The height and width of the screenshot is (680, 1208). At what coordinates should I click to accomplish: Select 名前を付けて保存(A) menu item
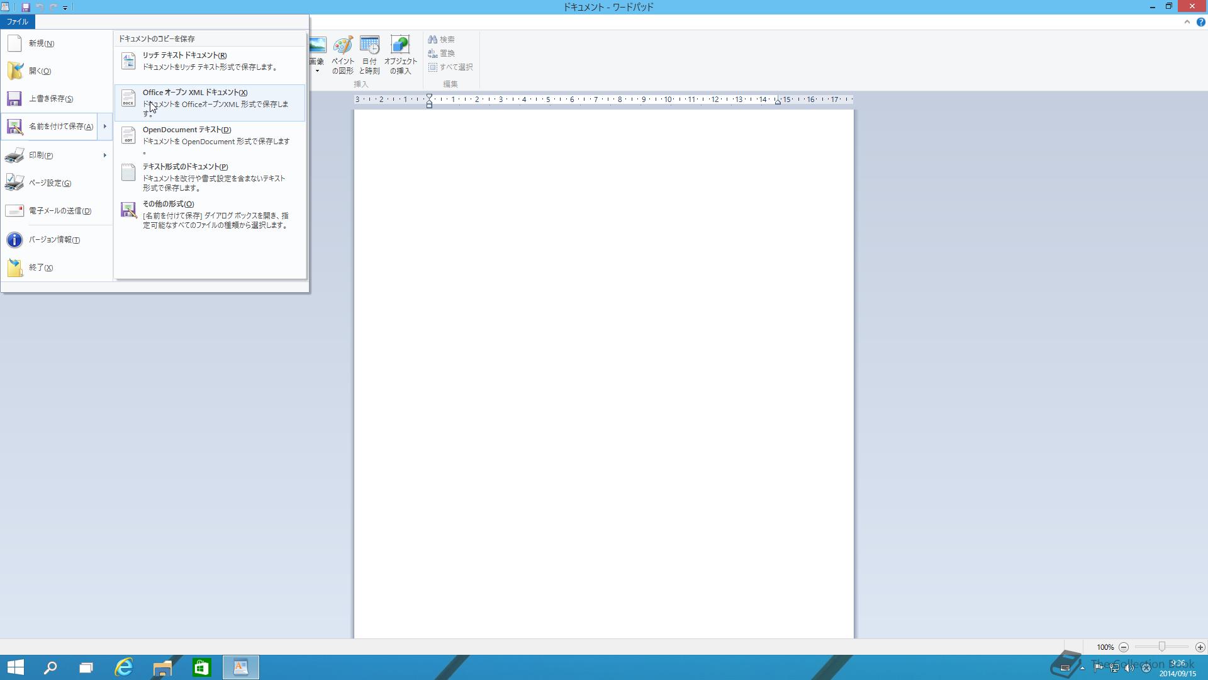[50, 127]
